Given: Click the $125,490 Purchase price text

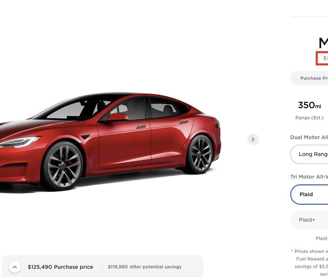Looking at the screenshot, I should point(60,267).
